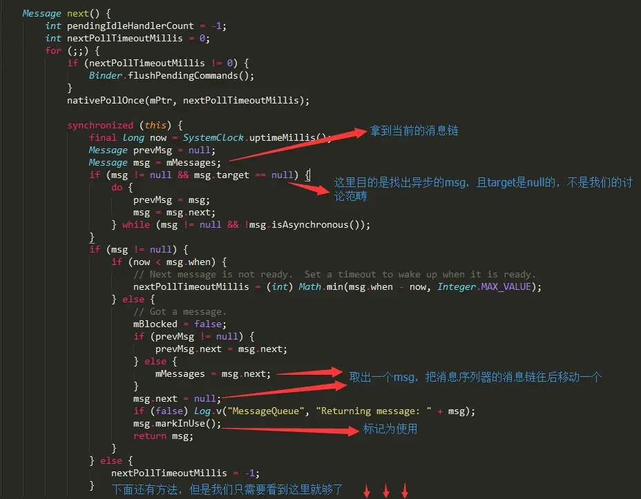Click the nativePollOnce method call
The image size is (641, 499).
click(x=188, y=101)
